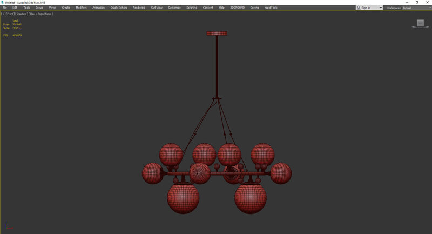Open the [Standard] viewport quality menu
Image resolution: width=432 pixels, height=234 pixels.
coord(21,14)
